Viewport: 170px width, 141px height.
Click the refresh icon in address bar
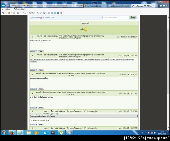click(x=82, y=6)
